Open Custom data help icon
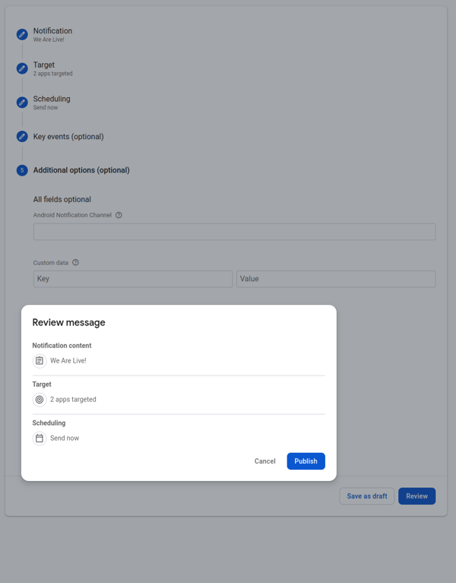This screenshot has width=456, height=583. (x=75, y=263)
